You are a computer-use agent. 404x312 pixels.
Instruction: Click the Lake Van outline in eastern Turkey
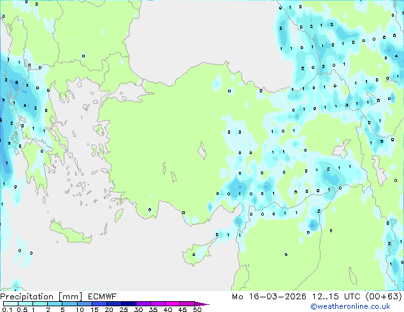pyautogui.click(x=343, y=150)
